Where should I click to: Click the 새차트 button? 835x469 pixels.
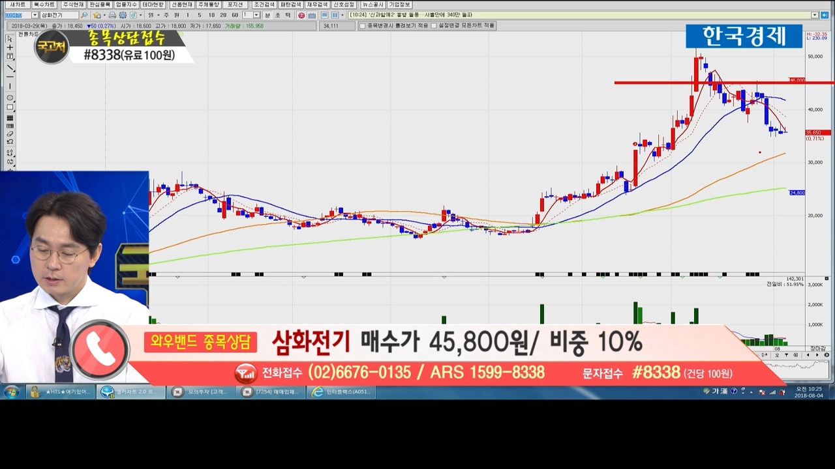pos(18,5)
